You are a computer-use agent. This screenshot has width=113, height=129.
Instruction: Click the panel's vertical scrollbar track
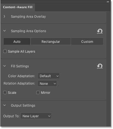coord(108,69)
